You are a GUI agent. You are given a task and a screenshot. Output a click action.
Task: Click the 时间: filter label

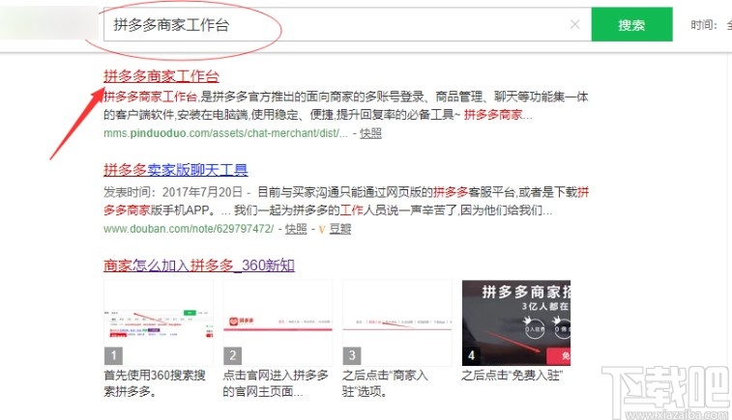point(704,25)
